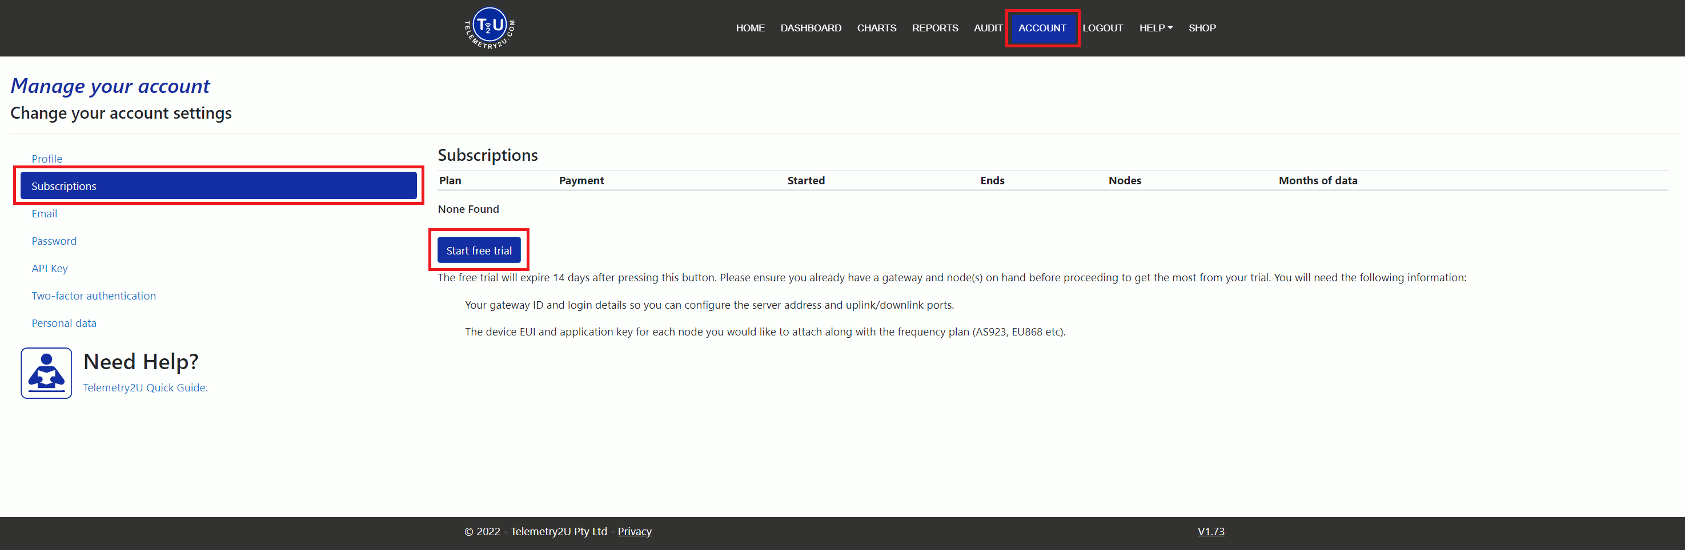Open Two-factor authentication settings
Viewport: 1685px width, 550px height.
[x=94, y=296]
